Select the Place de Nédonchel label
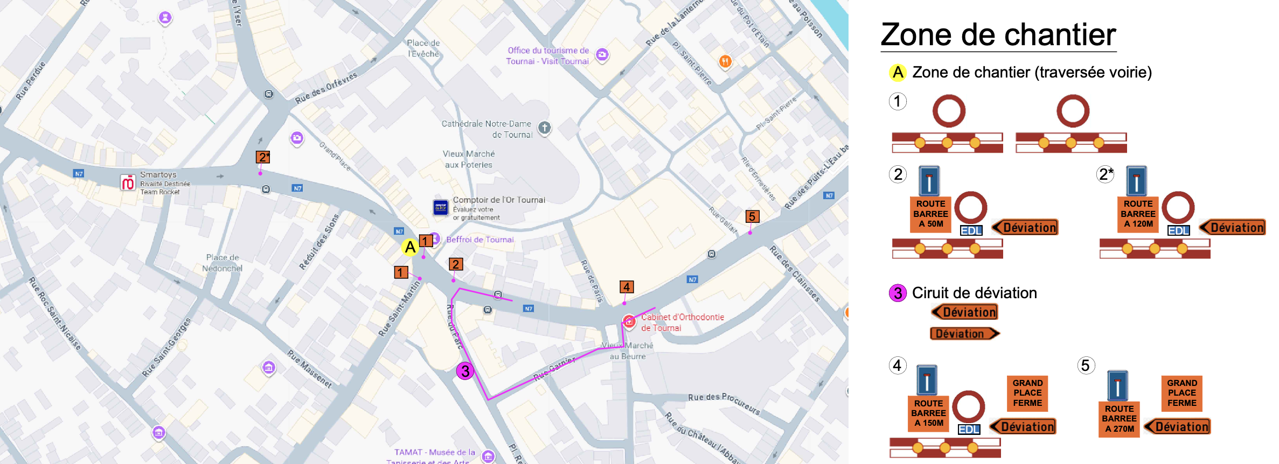Screen dimensions: 1279x464 click(x=222, y=263)
